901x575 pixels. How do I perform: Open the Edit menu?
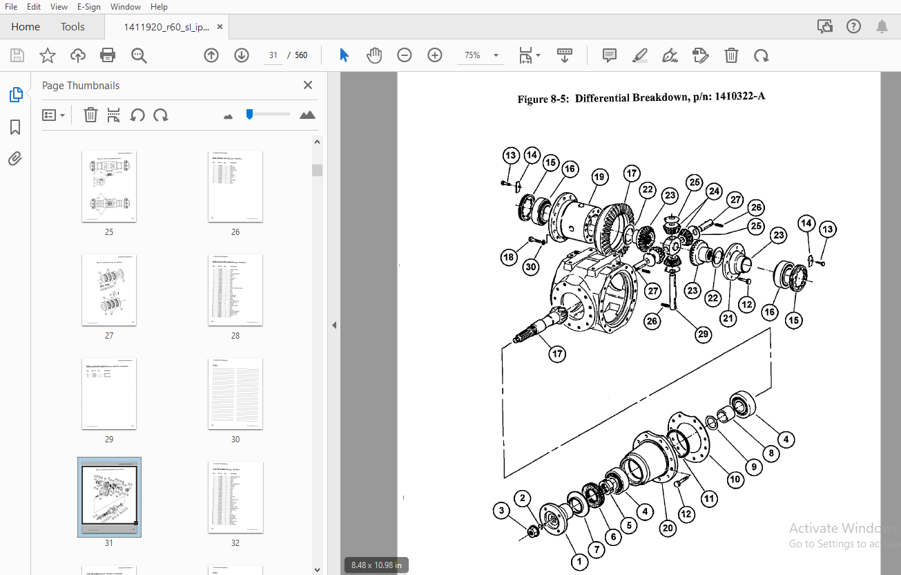(x=34, y=6)
